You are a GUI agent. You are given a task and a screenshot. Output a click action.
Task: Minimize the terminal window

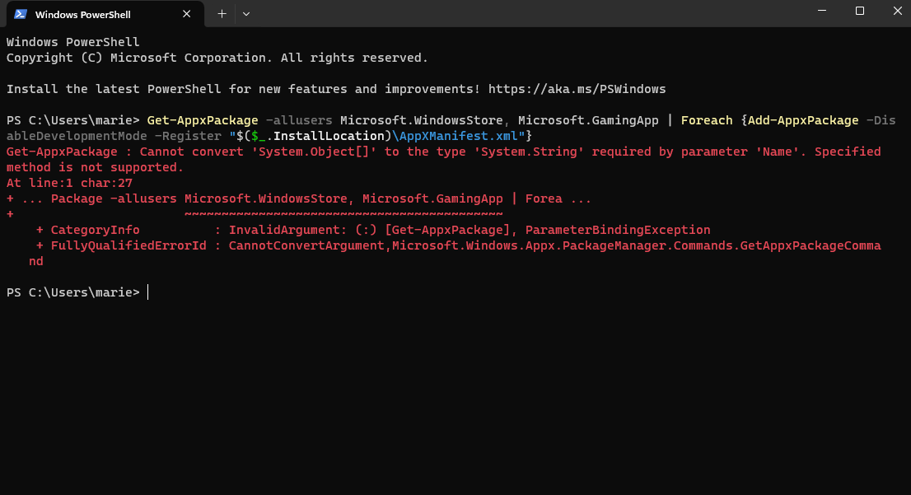(x=821, y=11)
